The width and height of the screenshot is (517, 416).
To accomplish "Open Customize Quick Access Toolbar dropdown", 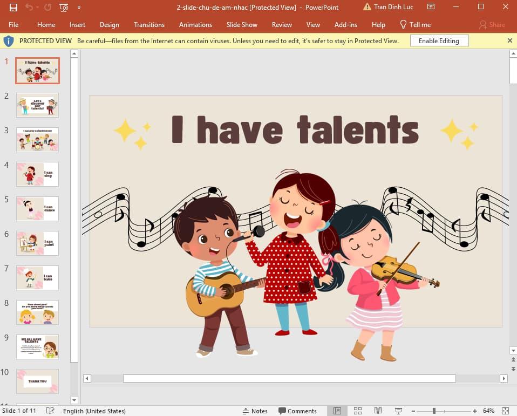I will [x=79, y=8].
